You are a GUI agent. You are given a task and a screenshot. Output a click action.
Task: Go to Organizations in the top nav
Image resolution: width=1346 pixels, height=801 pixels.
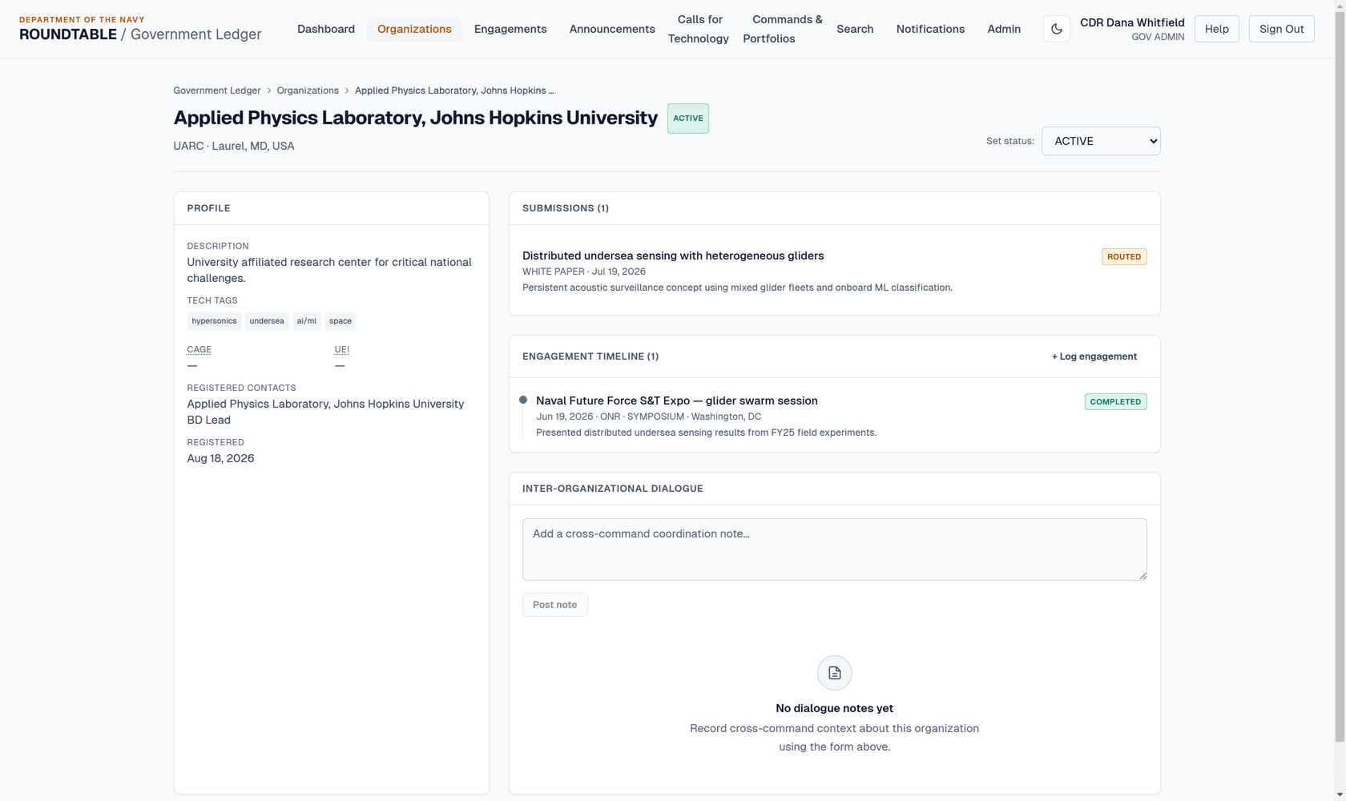click(414, 29)
